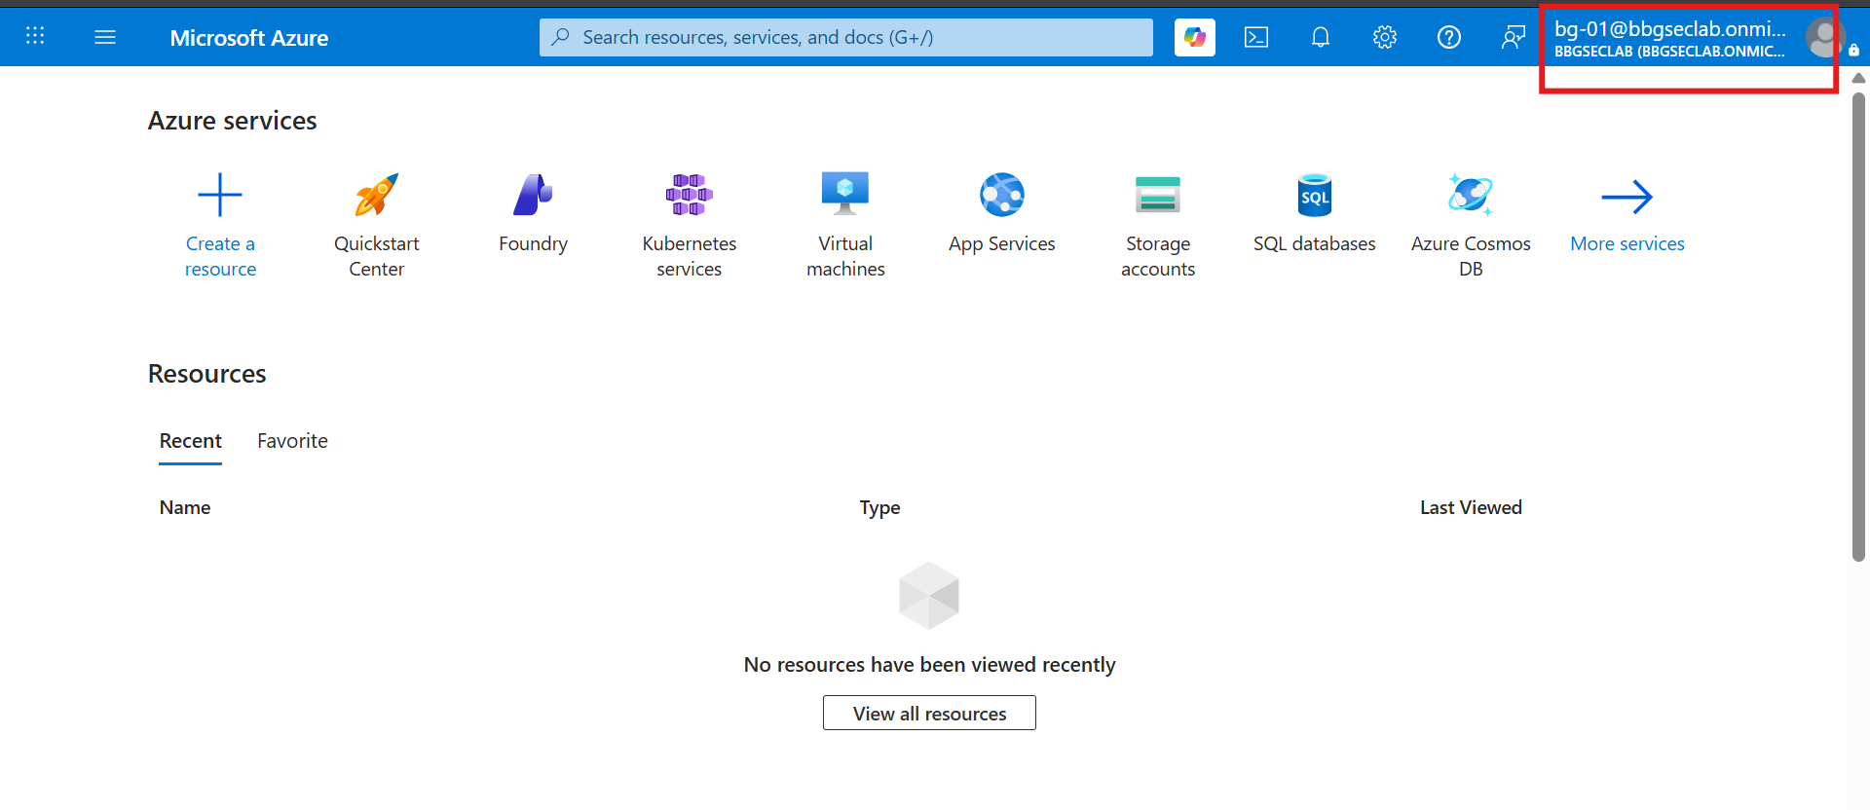Sort resources by Last Viewed column header
Viewport: 1870px width, 810px height.
[1471, 507]
